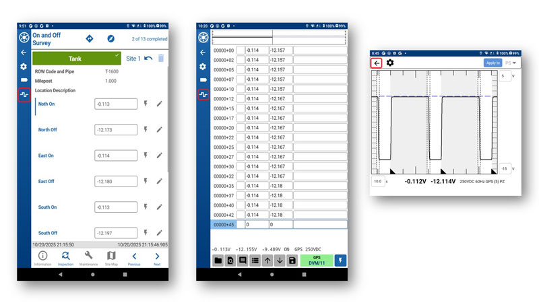
Task: Select the Maintenance tab
Action: tap(88, 259)
